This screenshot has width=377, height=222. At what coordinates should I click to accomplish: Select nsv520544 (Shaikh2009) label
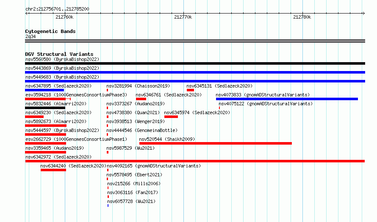167,139
